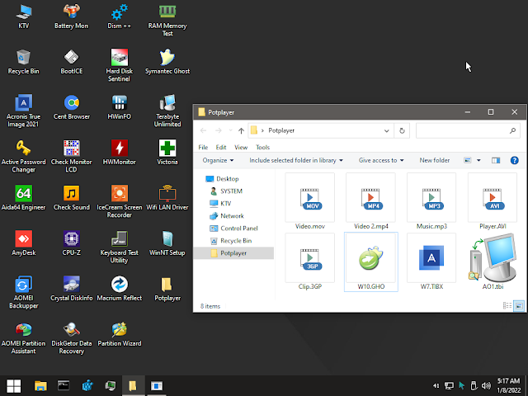Select Crystal DiskInfo desktop icon
528x396 pixels.
pyautogui.click(x=72, y=289)
